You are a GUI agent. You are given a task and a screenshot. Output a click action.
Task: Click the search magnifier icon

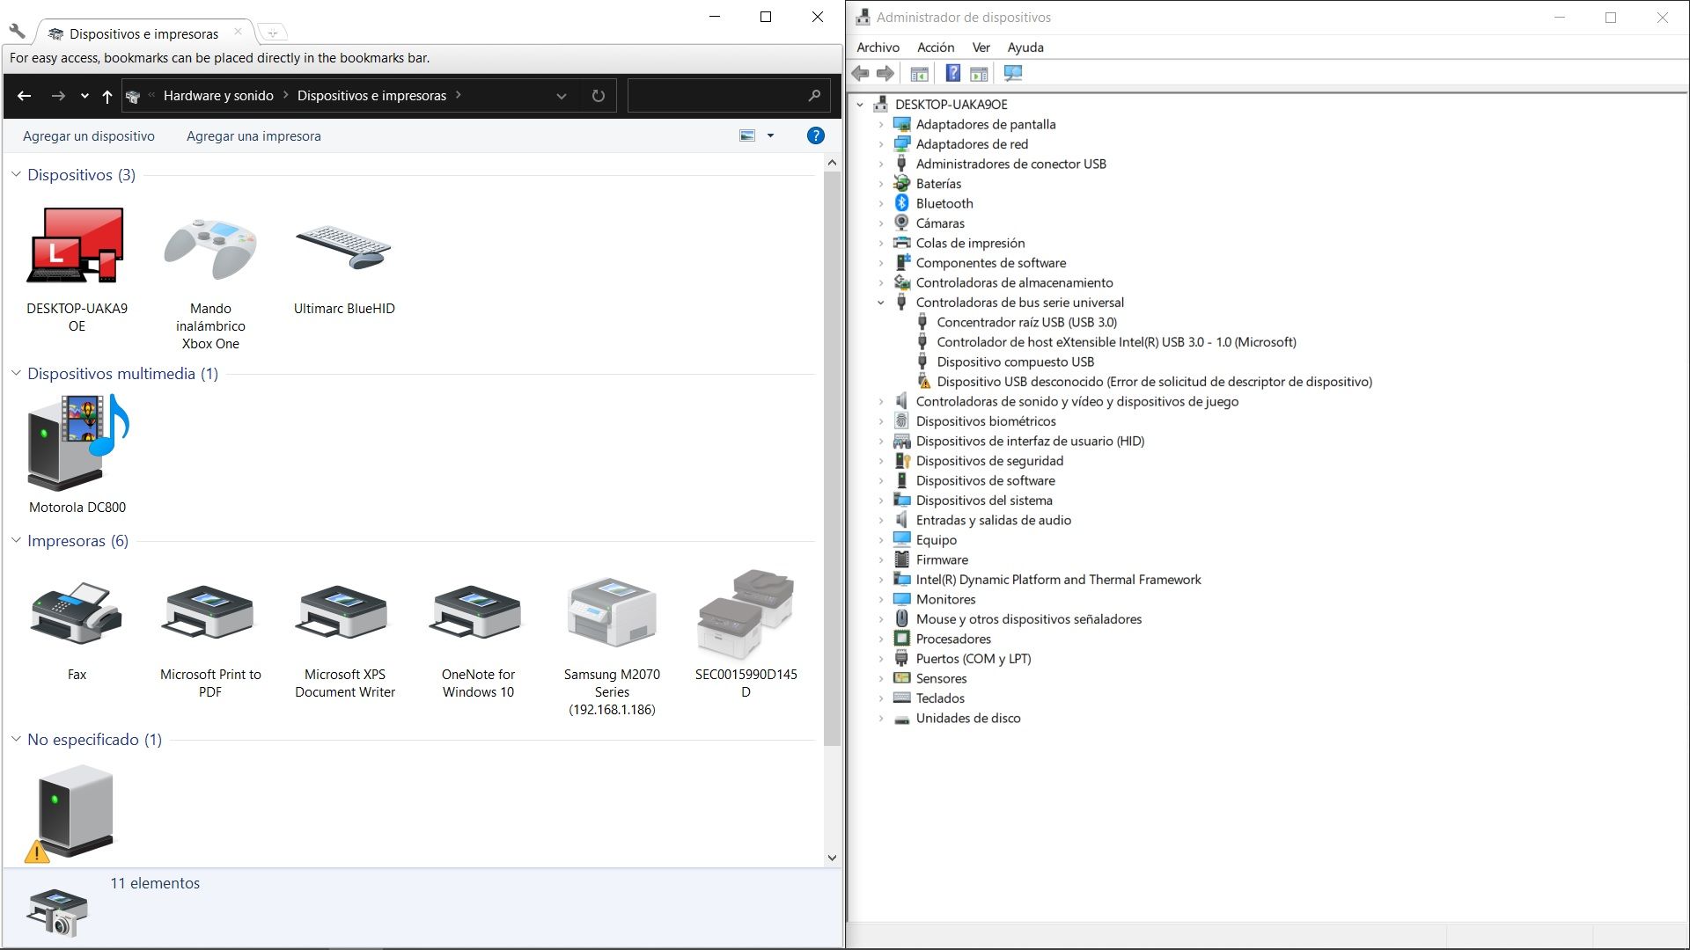click(814, 95)
